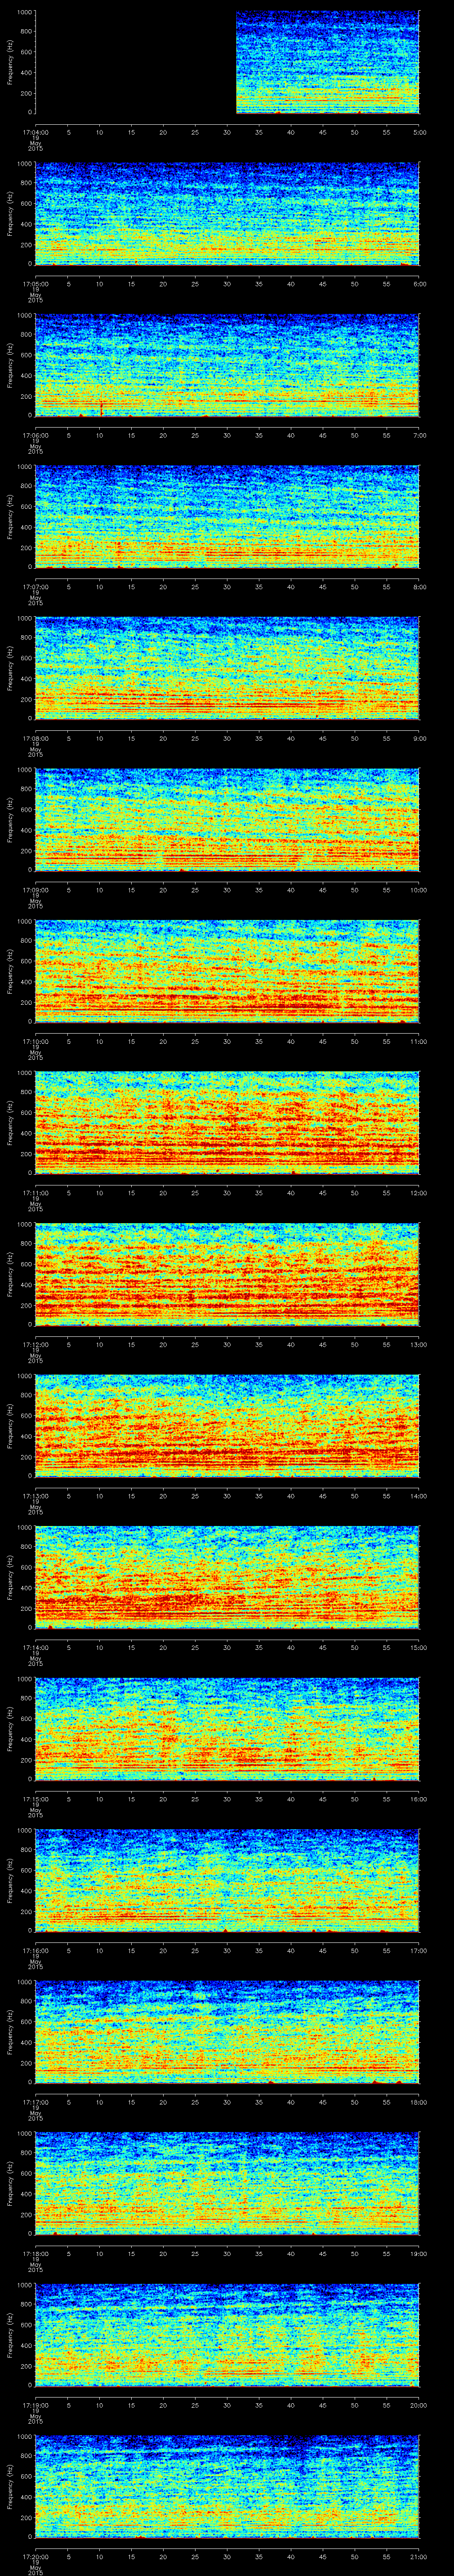Click the '9:00' end time label
The height and width of the screenshot is (2576, 454).
(419, 738)
